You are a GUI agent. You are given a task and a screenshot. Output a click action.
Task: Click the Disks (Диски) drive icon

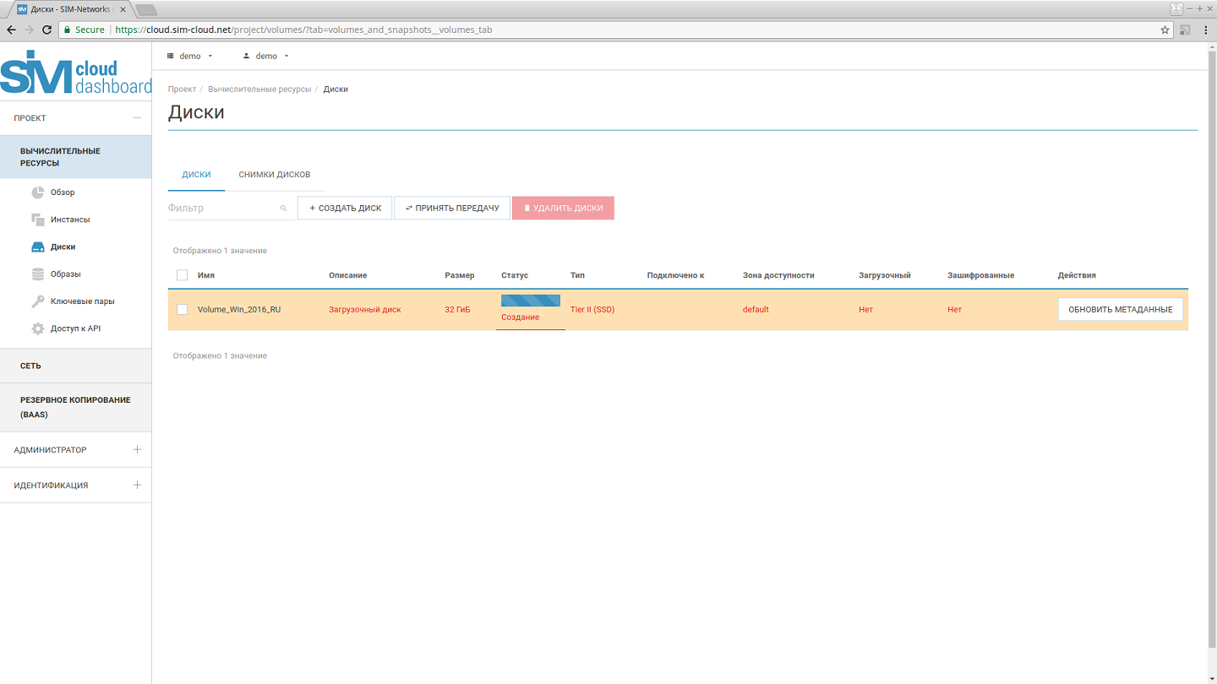pyautogui.click(x=38, y=247)
